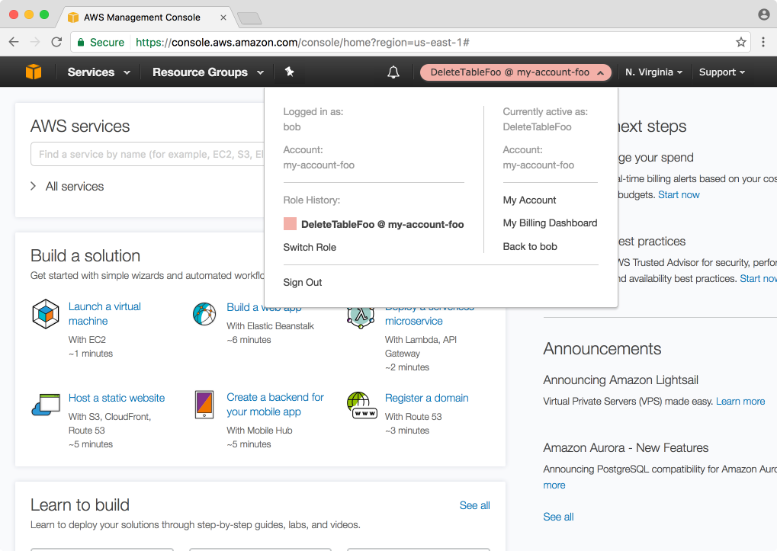
Task: Open the notifications bell icon
Action: [393, 72]
